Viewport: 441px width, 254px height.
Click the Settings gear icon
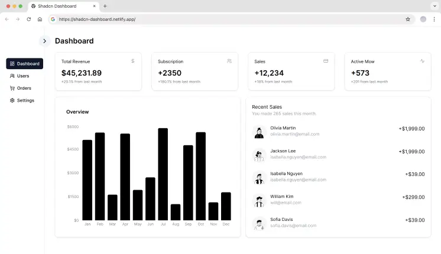[x=12, y=100]
